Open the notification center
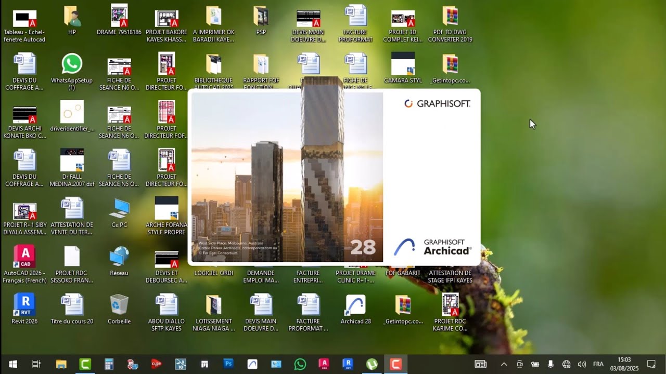Screen dimensions: 666x374 click(651, 364)
